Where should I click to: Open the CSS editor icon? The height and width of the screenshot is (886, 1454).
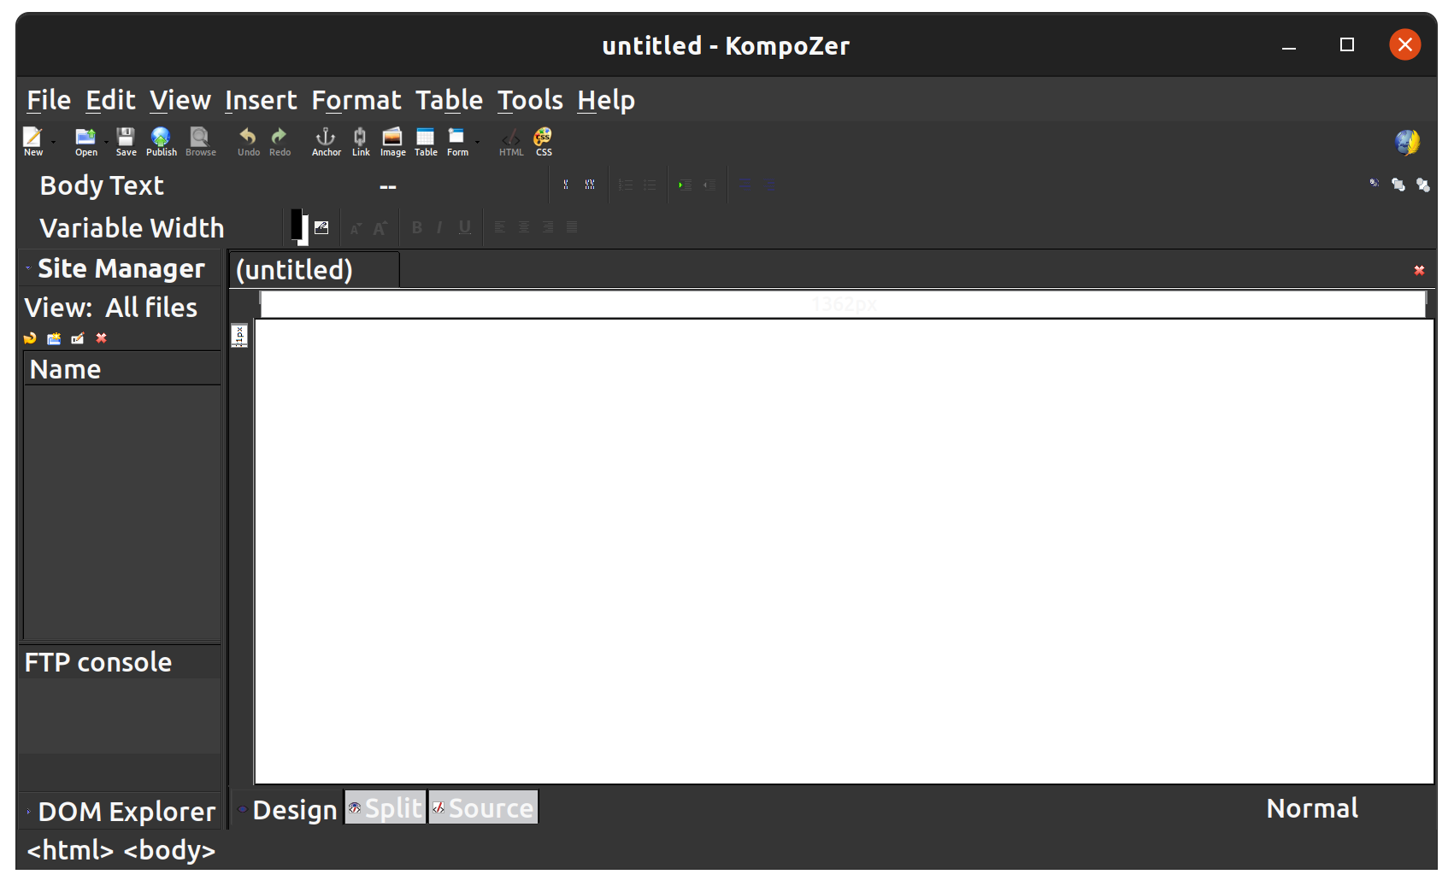point(544,141)
